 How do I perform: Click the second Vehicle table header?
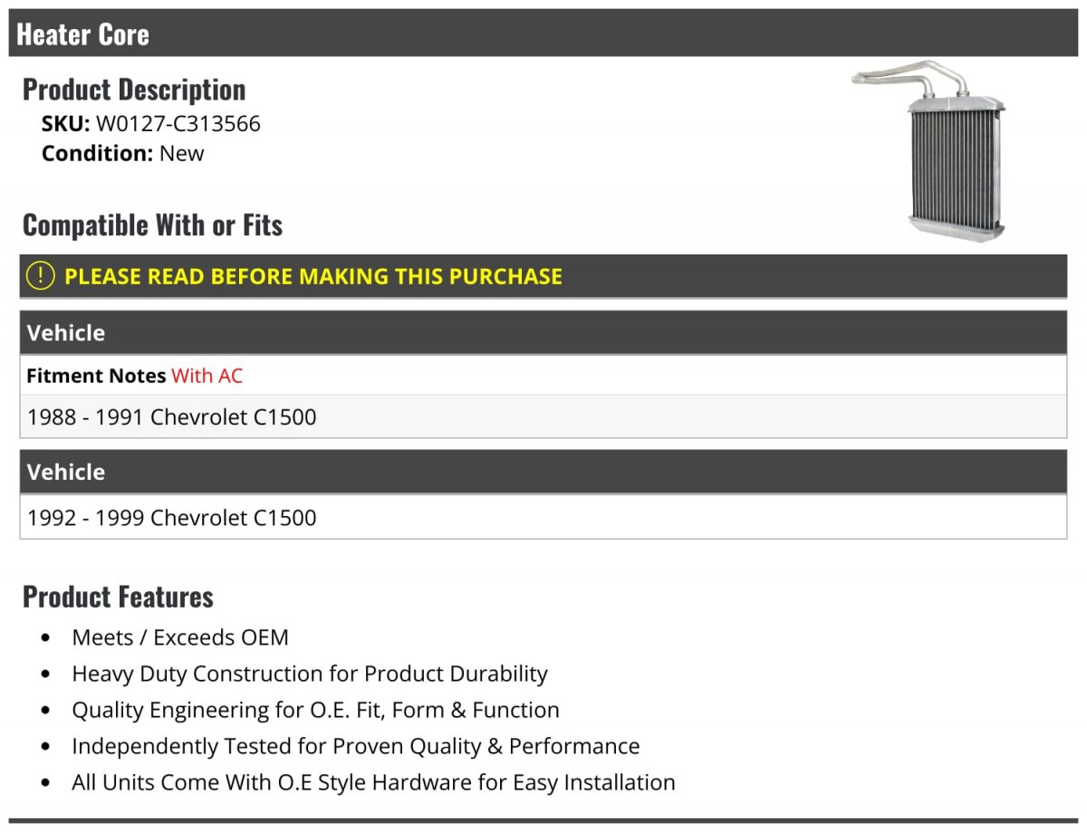click(x=543, y=472)
